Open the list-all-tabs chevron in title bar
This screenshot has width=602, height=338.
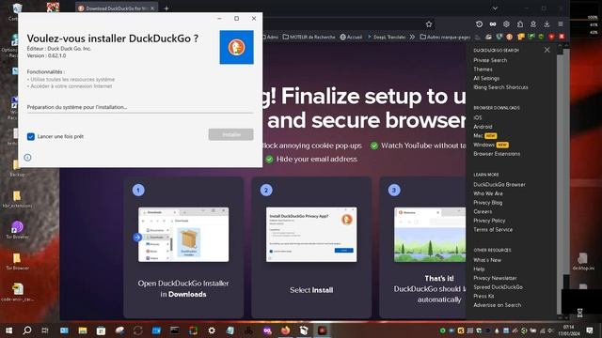coord(495,8)
